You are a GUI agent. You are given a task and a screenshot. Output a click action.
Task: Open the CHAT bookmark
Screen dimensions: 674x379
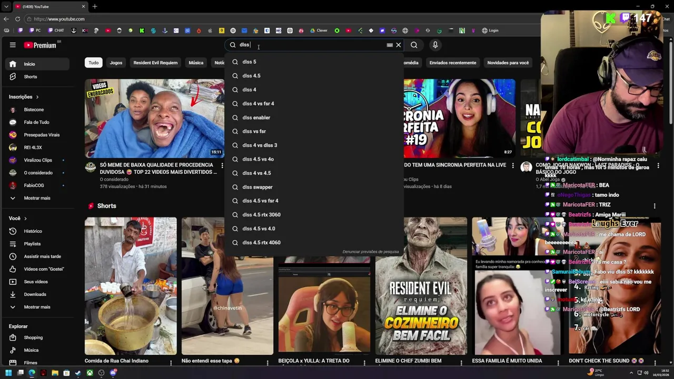pos(56,31)
